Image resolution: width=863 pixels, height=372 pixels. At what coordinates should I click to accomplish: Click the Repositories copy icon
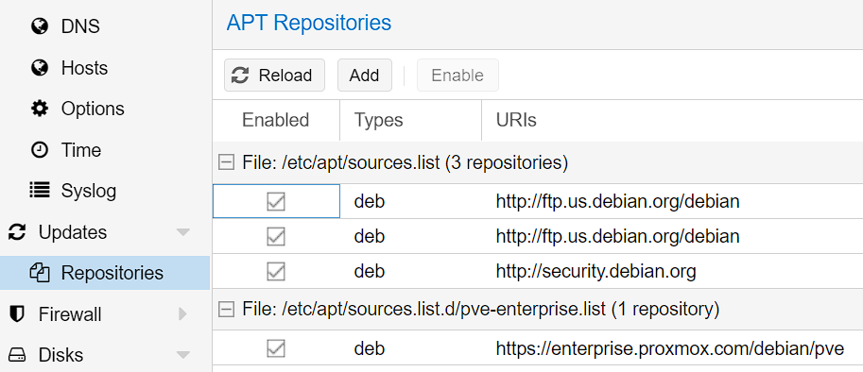(x=39, y=273)
